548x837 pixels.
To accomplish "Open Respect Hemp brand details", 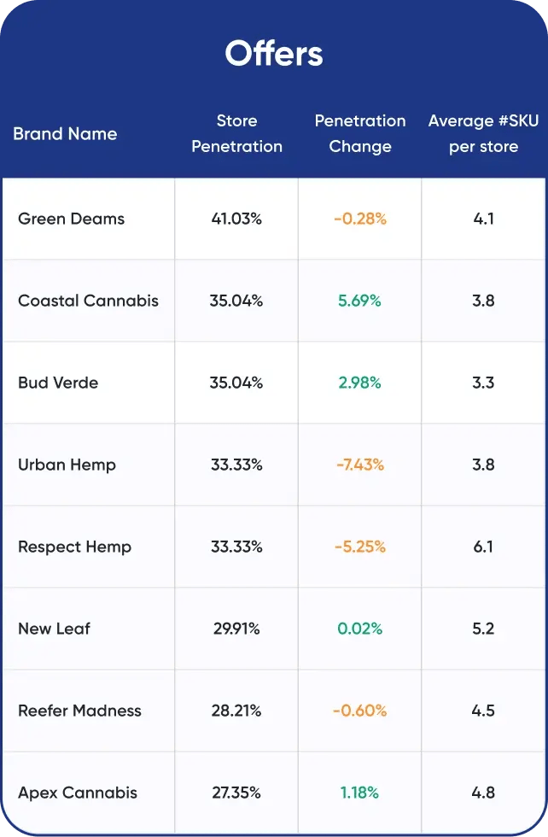I will coord(74,547).
